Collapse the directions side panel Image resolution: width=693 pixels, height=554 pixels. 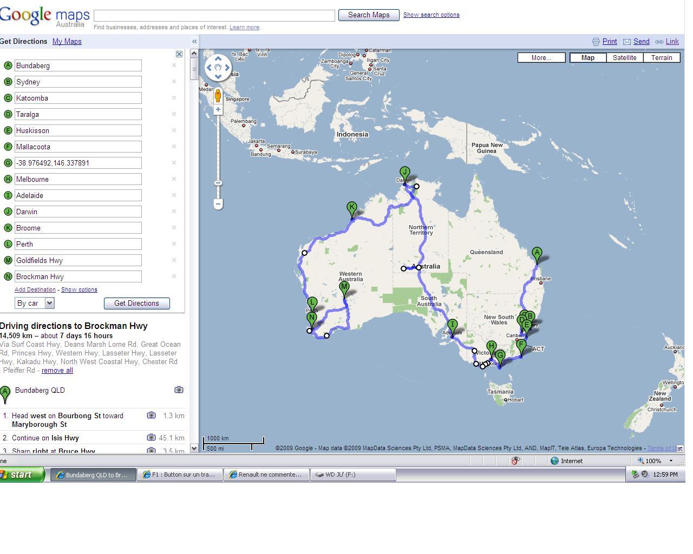194,41
